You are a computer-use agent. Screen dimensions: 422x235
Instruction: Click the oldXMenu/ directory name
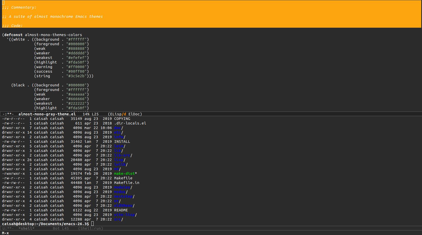124,206
